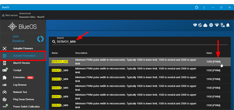Click the 1100 [PWM] value of SERVO3_MIN
Screen dimensions: 234x110
pyautogui.click(x=213, y=79)
